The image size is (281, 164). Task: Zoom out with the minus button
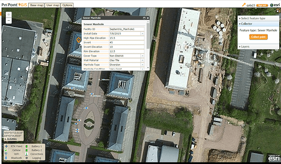click(x=9, y=21)
